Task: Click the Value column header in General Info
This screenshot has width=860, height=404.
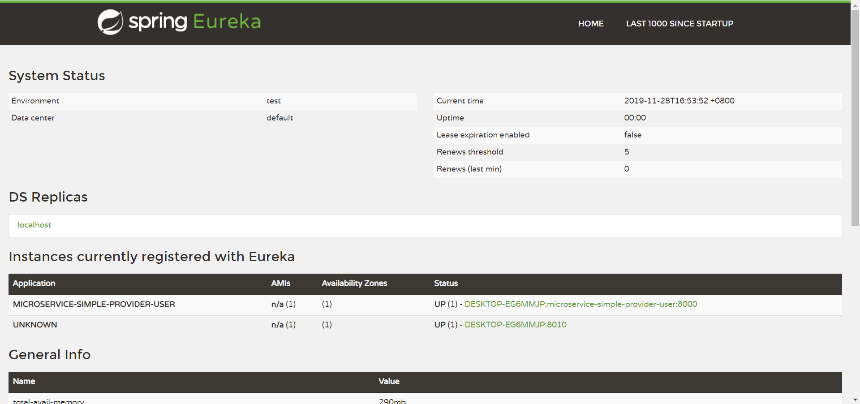Action: click(389, 381)
